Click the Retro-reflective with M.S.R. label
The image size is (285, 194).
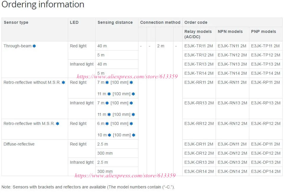pyautogui.click(x=29, y=123)
